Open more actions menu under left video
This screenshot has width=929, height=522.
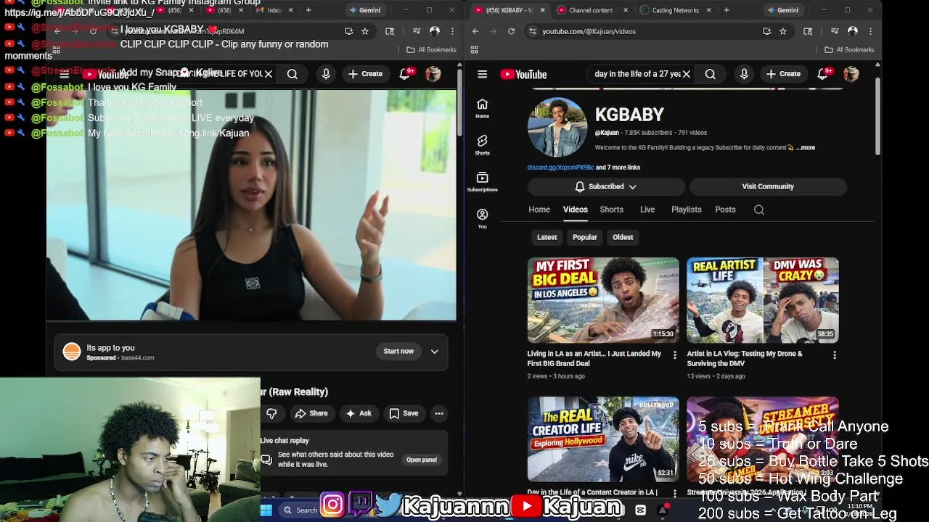[x=439, y=413]
